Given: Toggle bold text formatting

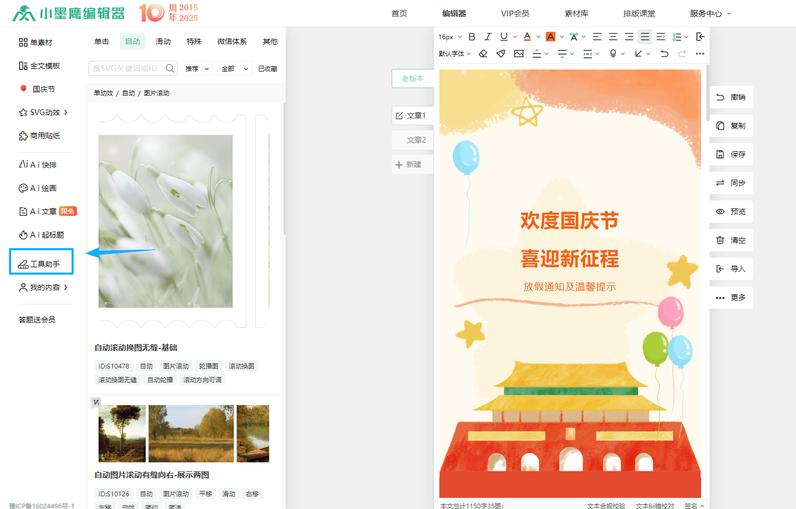Looking at the screenshot, I should pos(472,37).
